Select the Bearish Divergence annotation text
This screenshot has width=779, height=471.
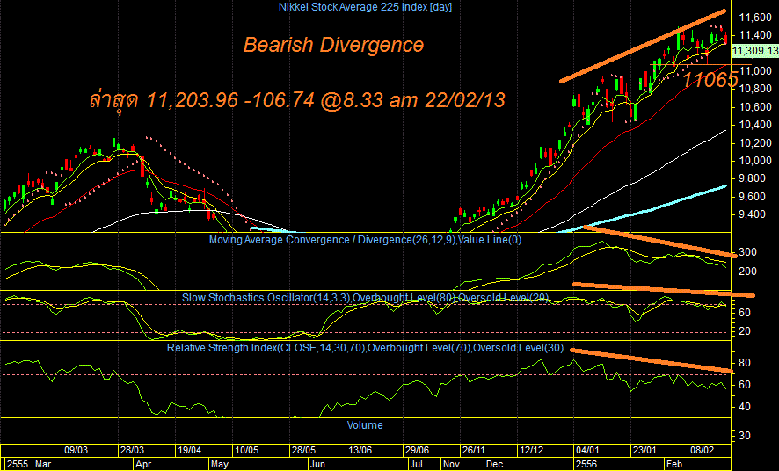[333, 45]
